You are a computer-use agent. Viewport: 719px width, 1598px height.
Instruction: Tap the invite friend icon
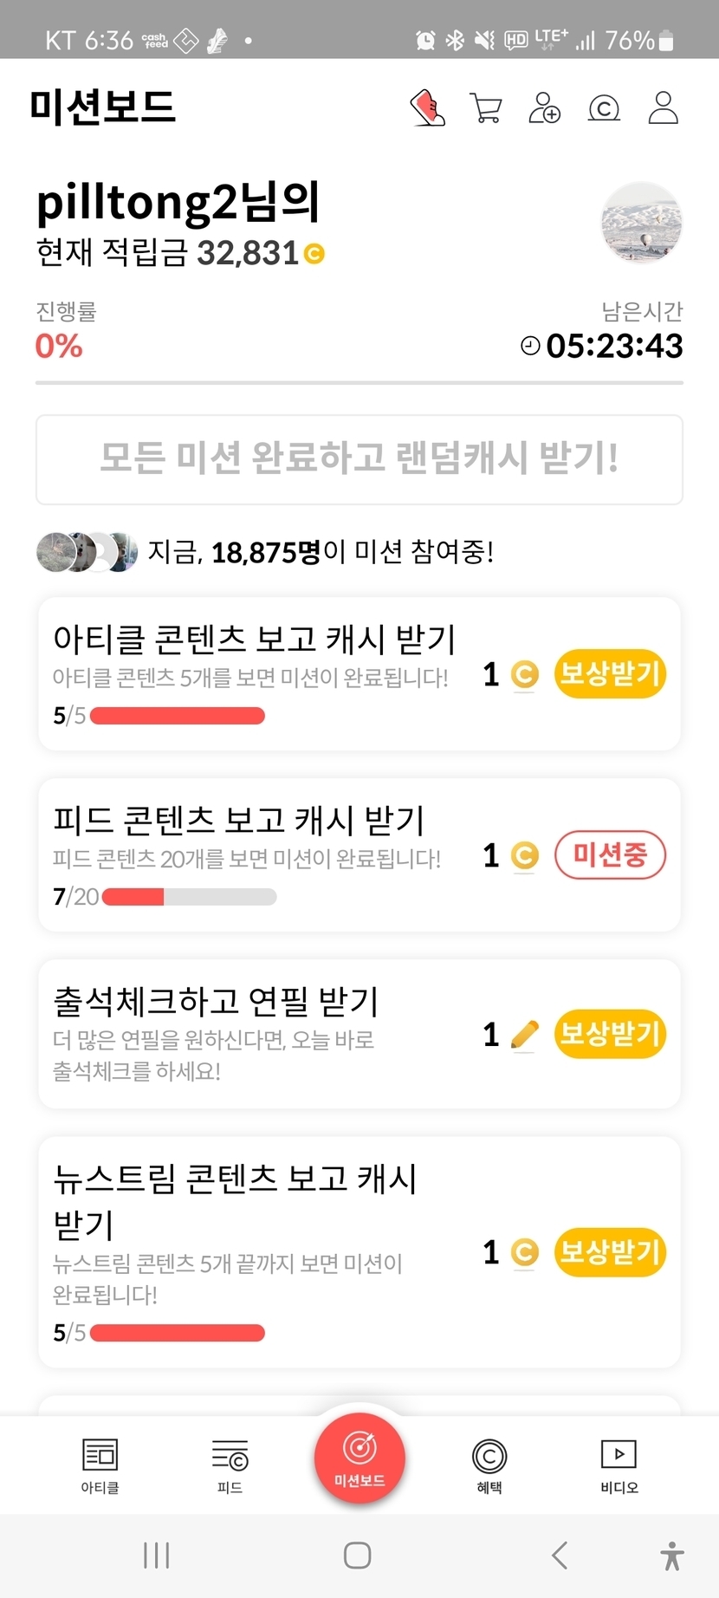(x=544, y=108)
